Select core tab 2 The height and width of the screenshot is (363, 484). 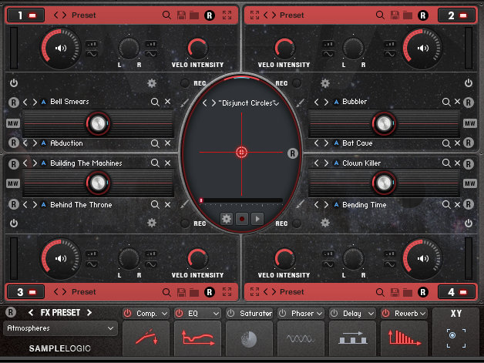pos(456,15)
